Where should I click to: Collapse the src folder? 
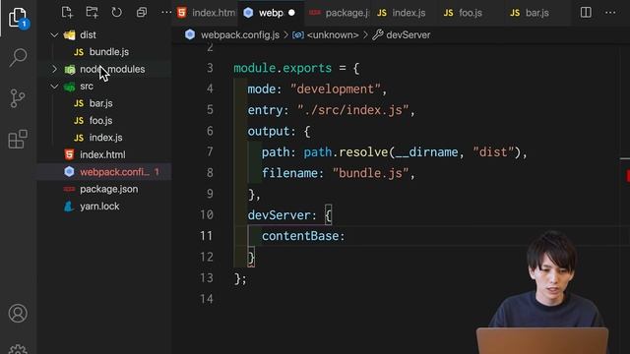[54, 87]
